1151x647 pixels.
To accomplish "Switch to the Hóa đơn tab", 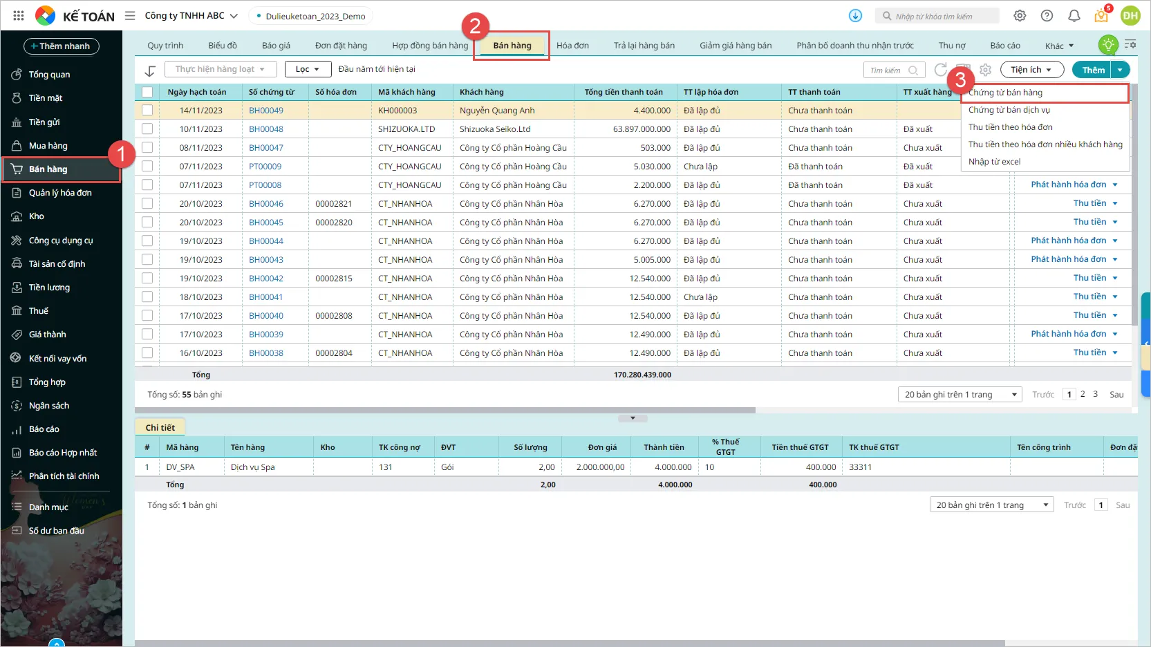I will tap(572, 46).
